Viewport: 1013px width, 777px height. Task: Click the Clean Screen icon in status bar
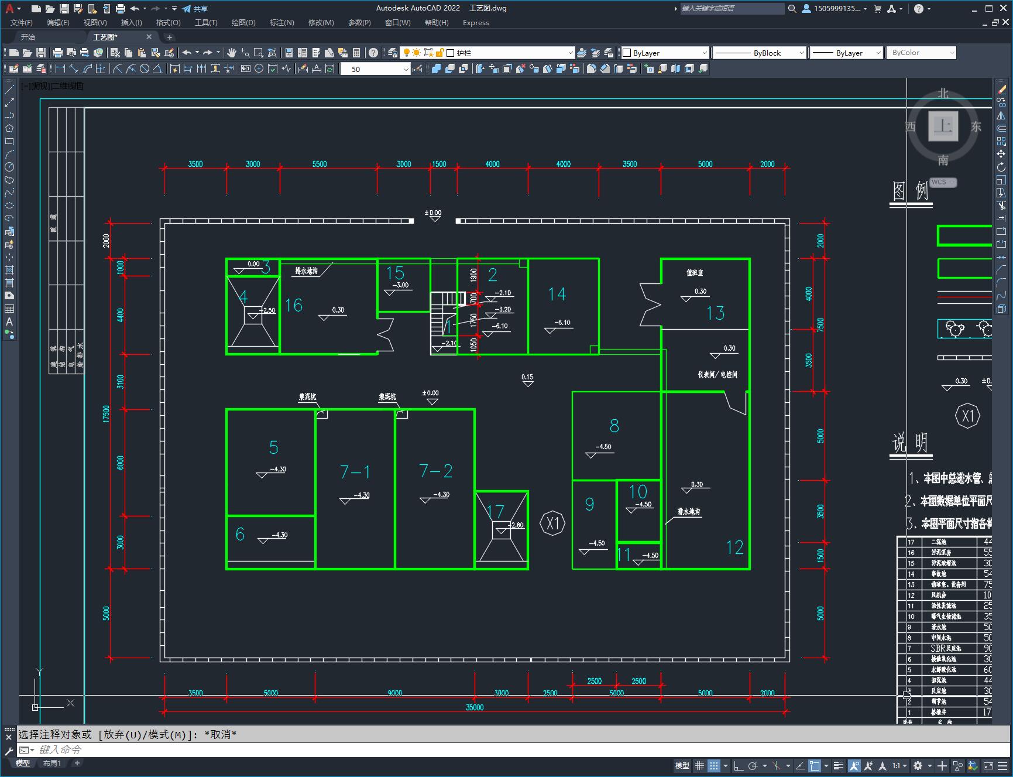pyautogui.click(x=988, y=765)
